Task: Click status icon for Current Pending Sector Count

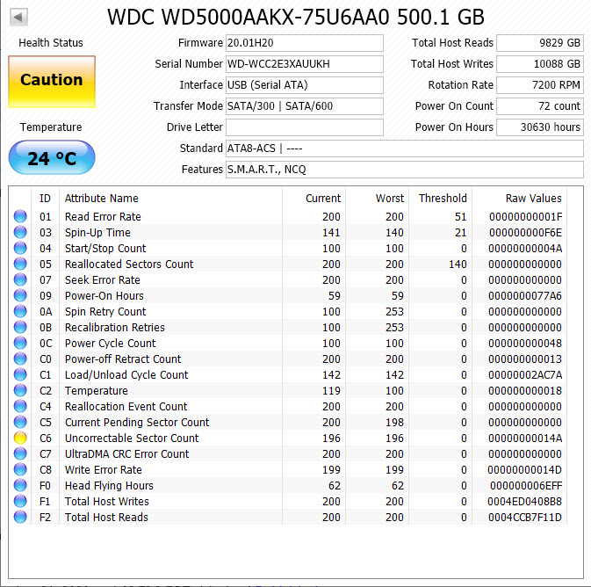Action: [20, 423]
